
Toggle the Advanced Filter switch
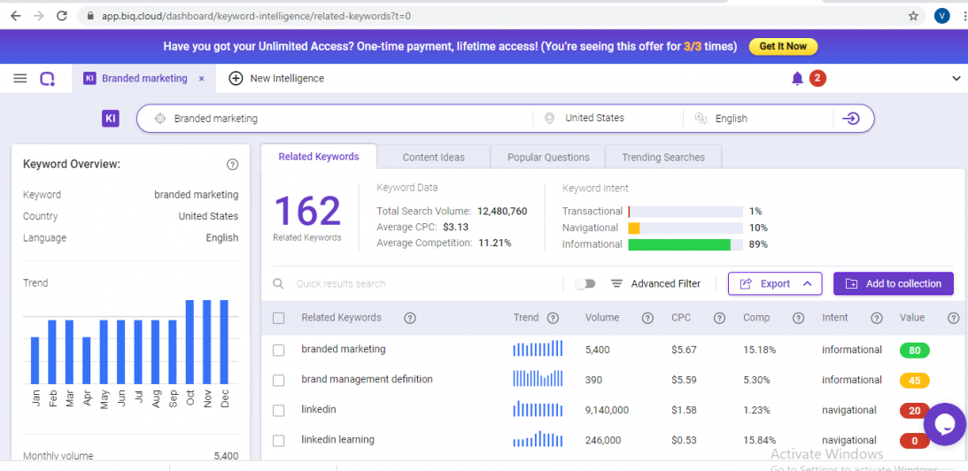(x=585, y=283)
